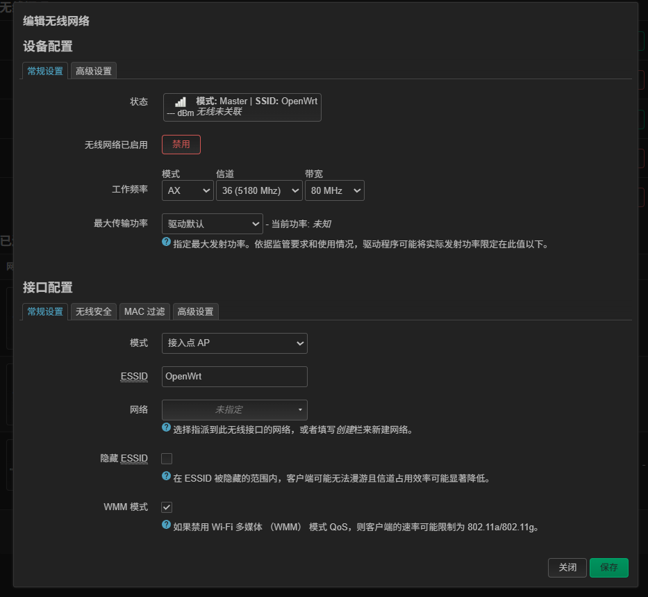Open the 无线安全 tab
This screenshot has width=648, height=597.
coord(94,312)
